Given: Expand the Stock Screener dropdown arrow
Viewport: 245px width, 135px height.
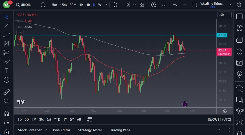Looking at the screenshot, I should pyautogui.click(x=46, y=130).
